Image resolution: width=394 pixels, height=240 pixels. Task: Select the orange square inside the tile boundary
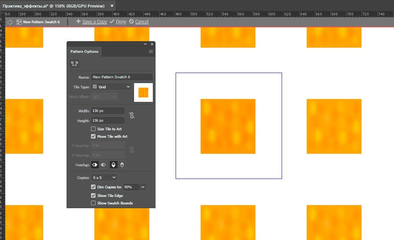(228, 127)
